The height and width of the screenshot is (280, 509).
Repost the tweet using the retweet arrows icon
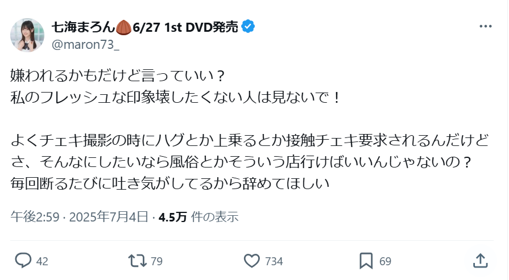(x=137, y=261)
